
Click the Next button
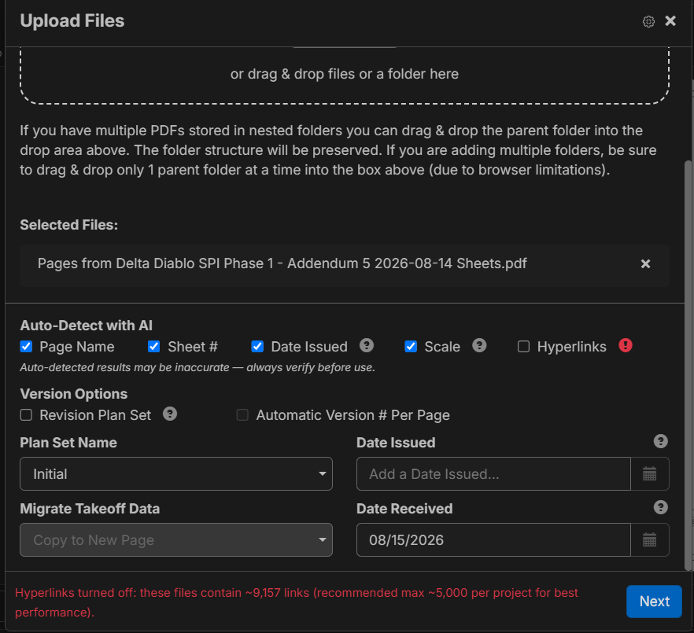654,601
